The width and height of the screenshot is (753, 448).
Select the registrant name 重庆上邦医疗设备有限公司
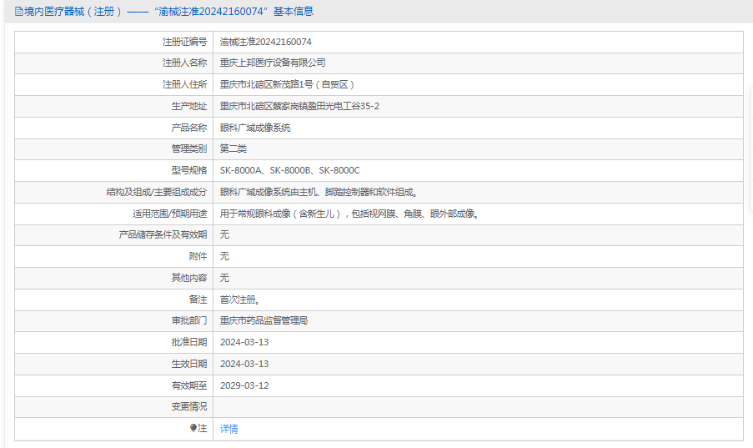tap(273, 63)
